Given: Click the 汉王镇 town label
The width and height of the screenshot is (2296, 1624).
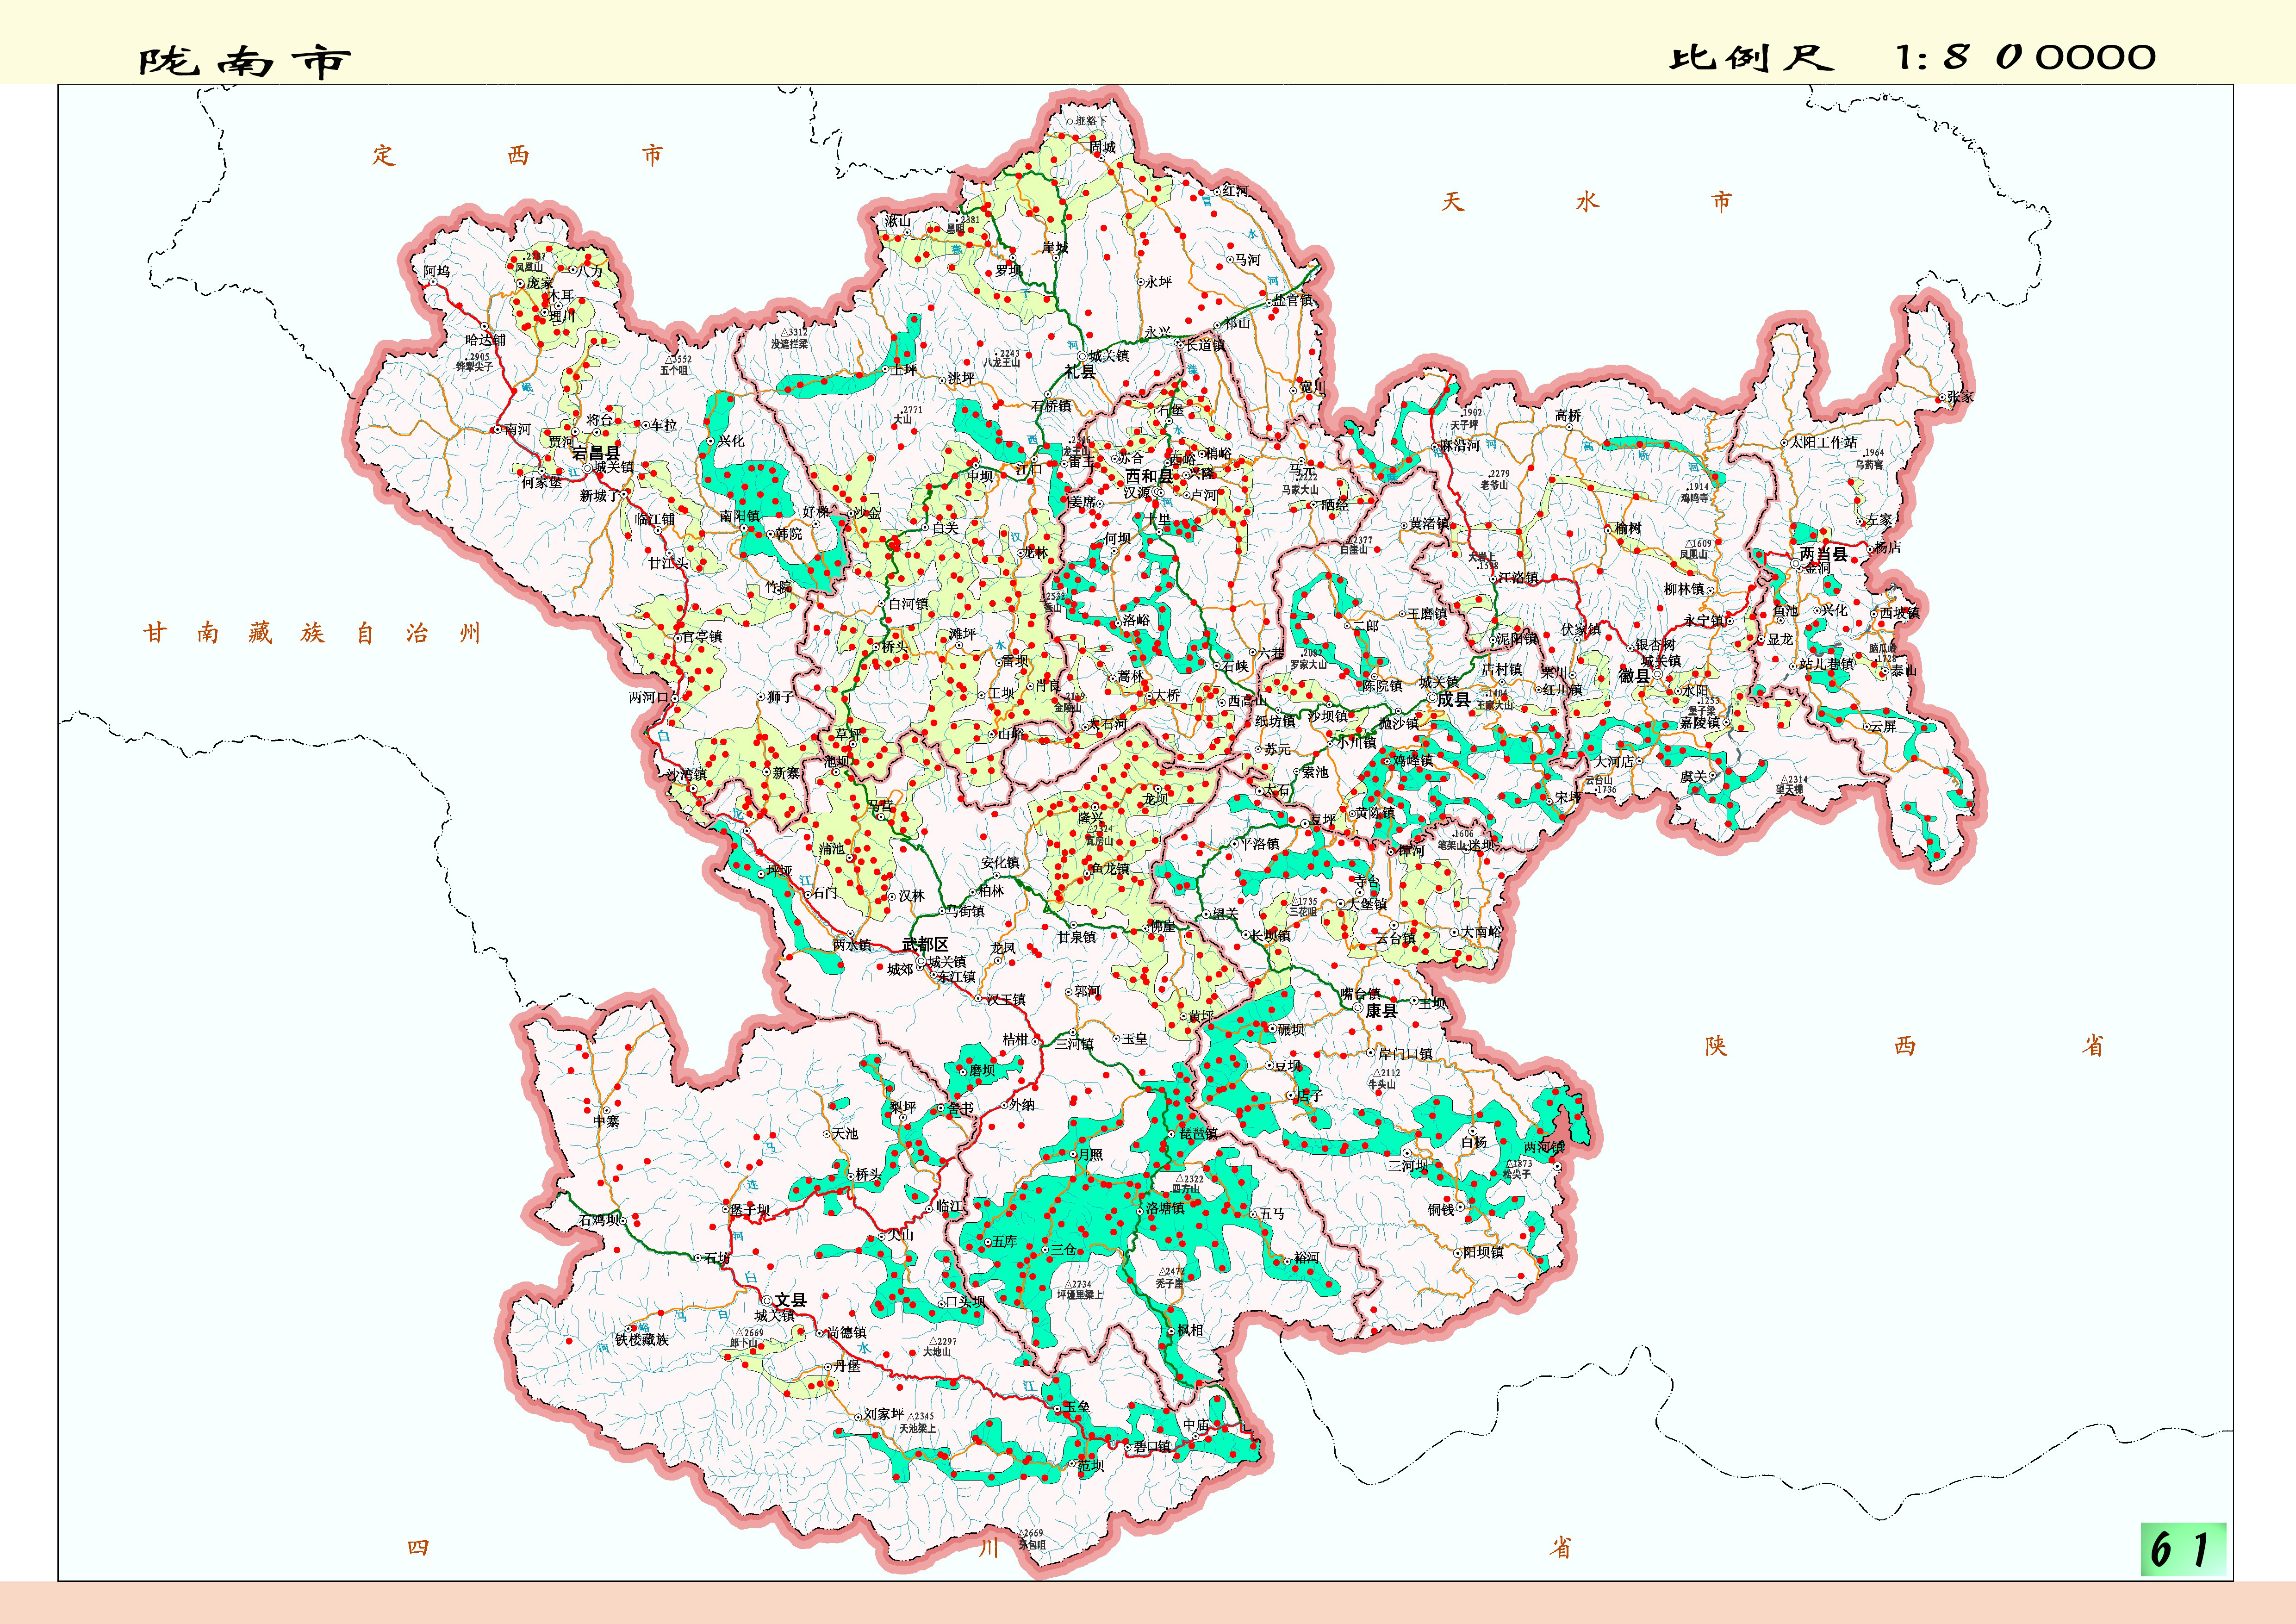Looking at the screenshot, I should pyautogui.click(x=1006, y=999).
